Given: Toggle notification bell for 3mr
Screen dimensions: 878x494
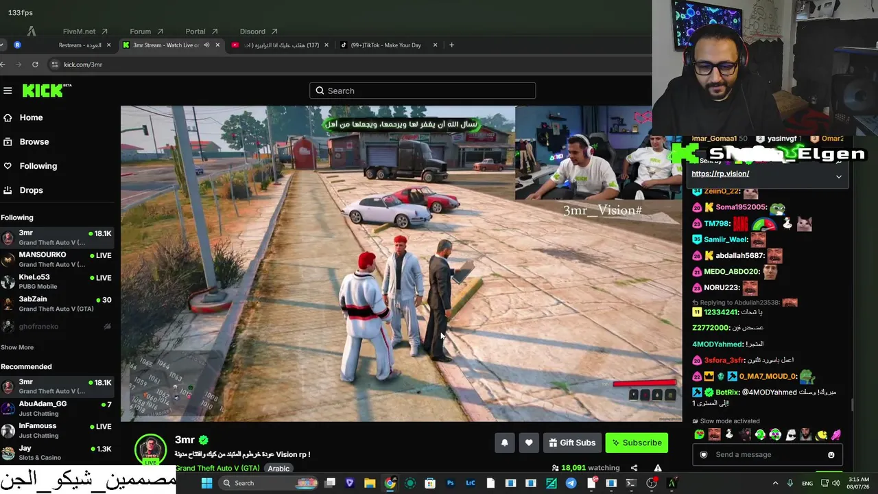Looking at the screenshot, I should click(x=504, y=443).
